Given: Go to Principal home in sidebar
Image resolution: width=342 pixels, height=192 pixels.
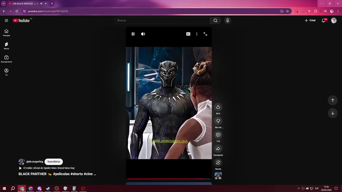Looking at the screenshot, I should 6,33.
